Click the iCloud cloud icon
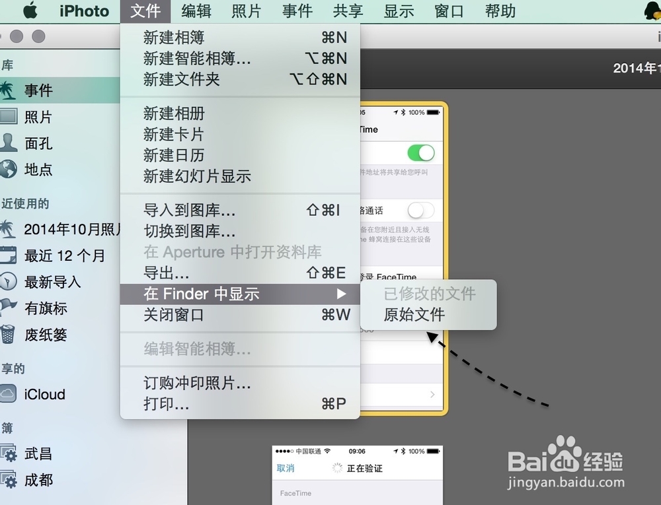Screen dimensions: 661x505 coord(9,394)
